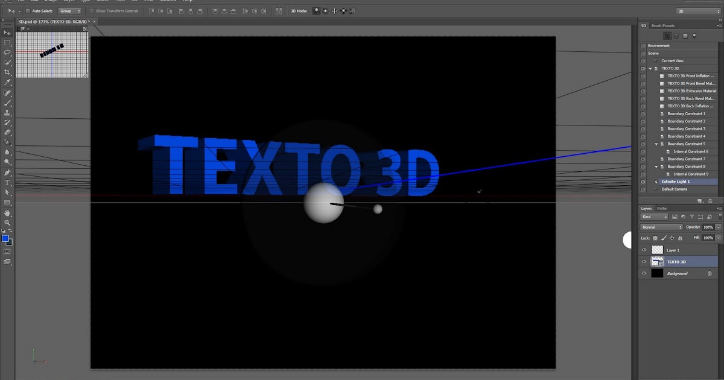724x380 pixels.
Task: Toggle visibility of Environment in 3D panel
Action: click(x=643, y=46)
